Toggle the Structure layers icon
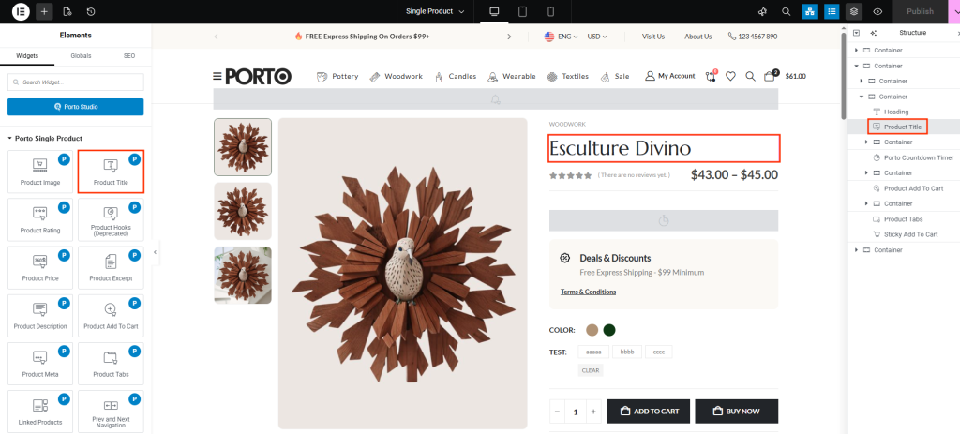This screenshot has height=434, width=960. pyautogui.click(x=854, y=11)
